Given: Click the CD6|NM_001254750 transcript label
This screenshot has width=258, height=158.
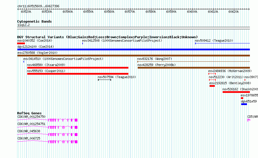Looking at the screenshot, I should [31, 117].
